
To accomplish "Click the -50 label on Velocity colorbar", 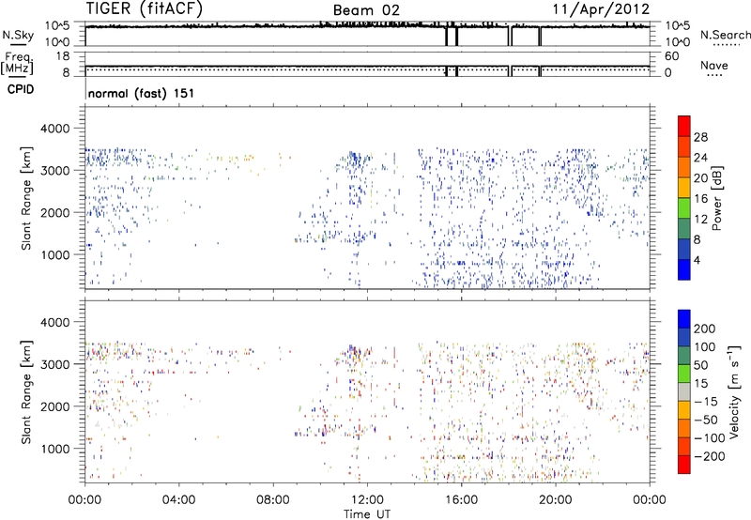I will [x=707, y=420].
